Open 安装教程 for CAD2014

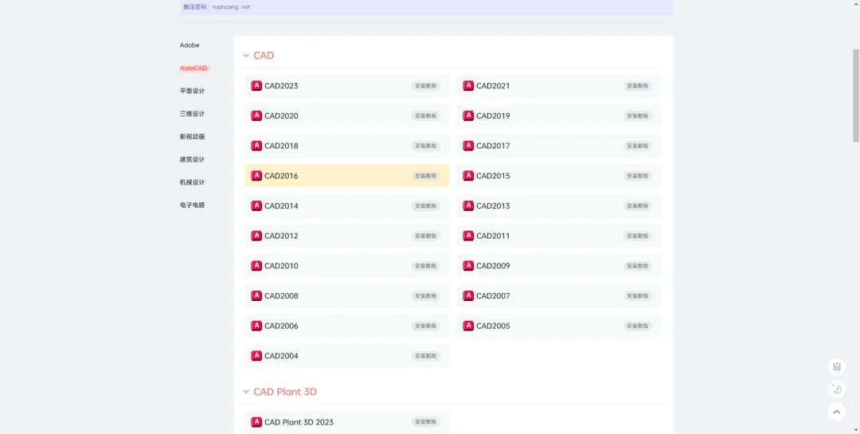pyautogui.click(x=425, y=205)
